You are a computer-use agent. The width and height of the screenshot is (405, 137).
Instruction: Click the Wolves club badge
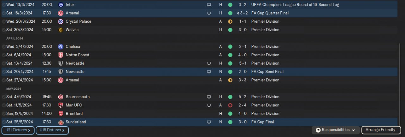point(61,30)
